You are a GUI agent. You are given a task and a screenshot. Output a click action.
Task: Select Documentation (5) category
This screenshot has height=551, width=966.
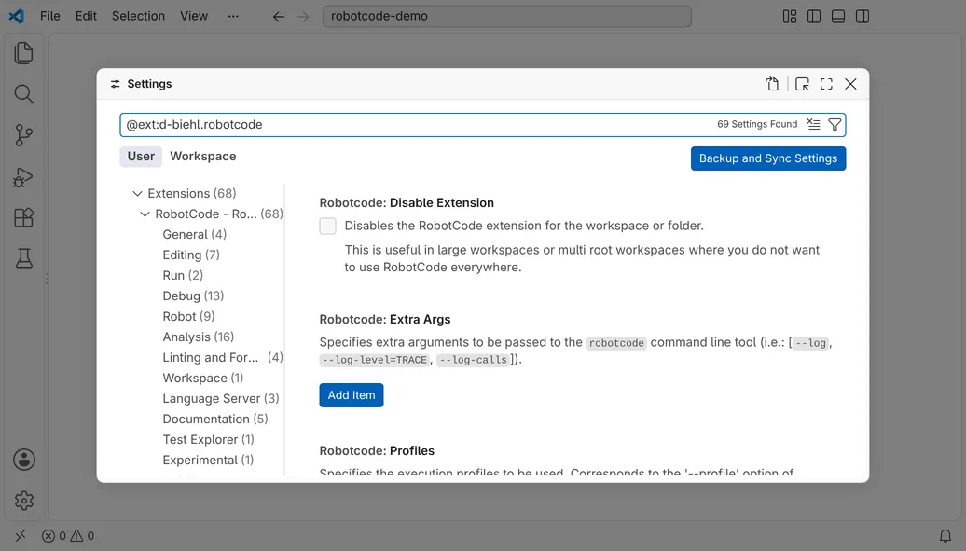[215, 420]
